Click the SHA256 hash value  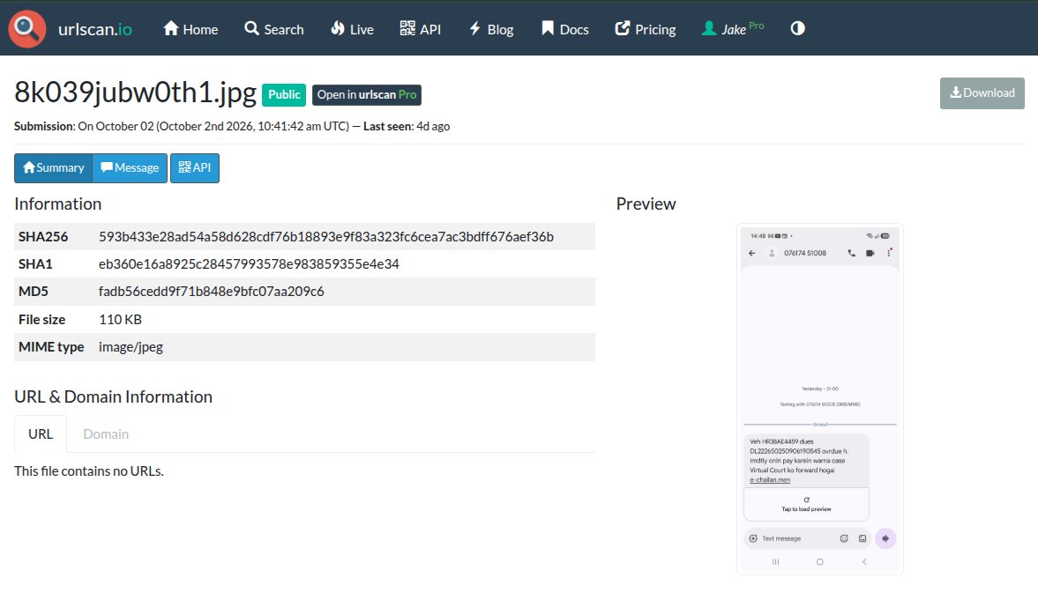326,237
